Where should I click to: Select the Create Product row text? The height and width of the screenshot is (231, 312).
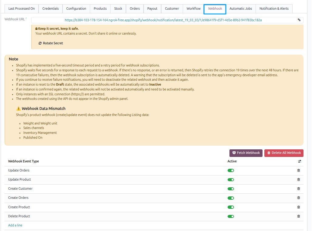(x=19, y=207)
